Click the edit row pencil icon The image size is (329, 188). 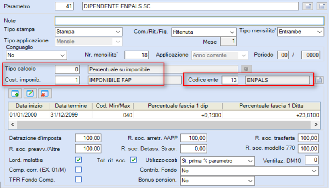[x=30, y=93]
